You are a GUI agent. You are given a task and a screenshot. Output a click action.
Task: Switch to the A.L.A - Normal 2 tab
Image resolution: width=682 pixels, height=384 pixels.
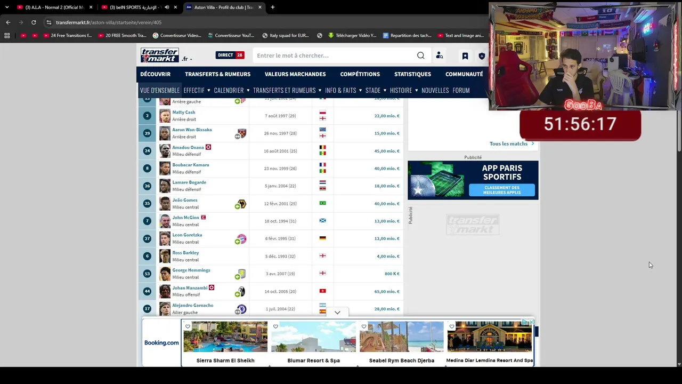click(53, 7)
